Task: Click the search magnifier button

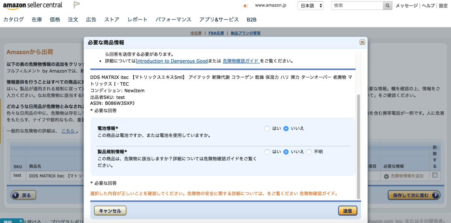Action: [x=388, y=6]
